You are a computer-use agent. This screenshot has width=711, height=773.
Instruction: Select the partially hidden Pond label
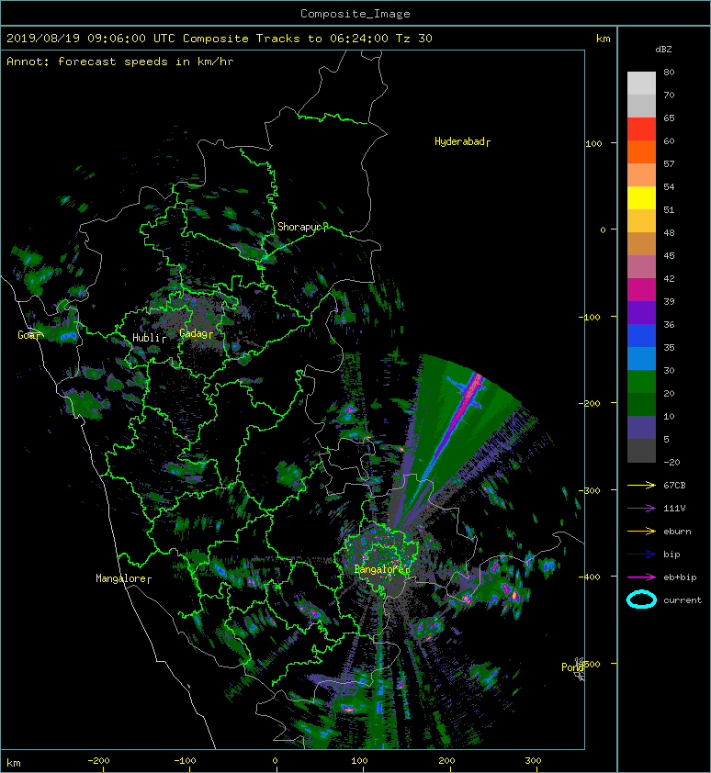[572, 667]
